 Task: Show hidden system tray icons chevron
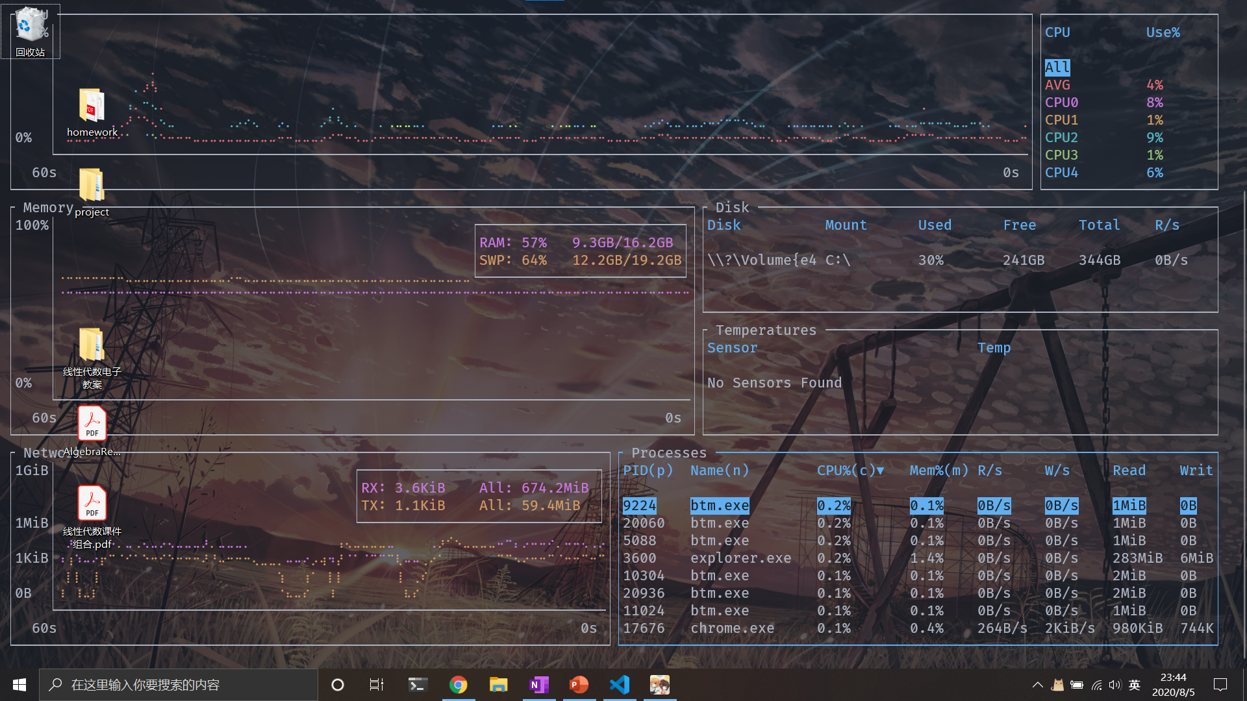click(1037, 685)
